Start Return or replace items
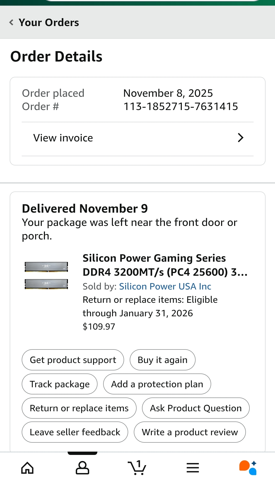This screenshot has height=483, width=275. 79,408
